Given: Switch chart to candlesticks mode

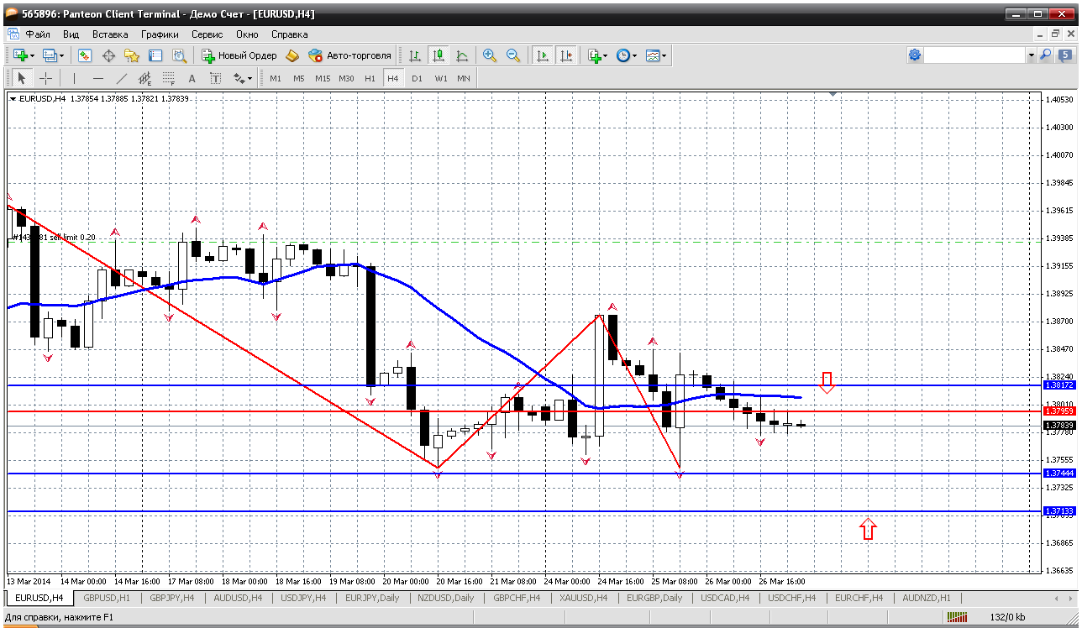Looking at the screenshot, I should 438,55.
